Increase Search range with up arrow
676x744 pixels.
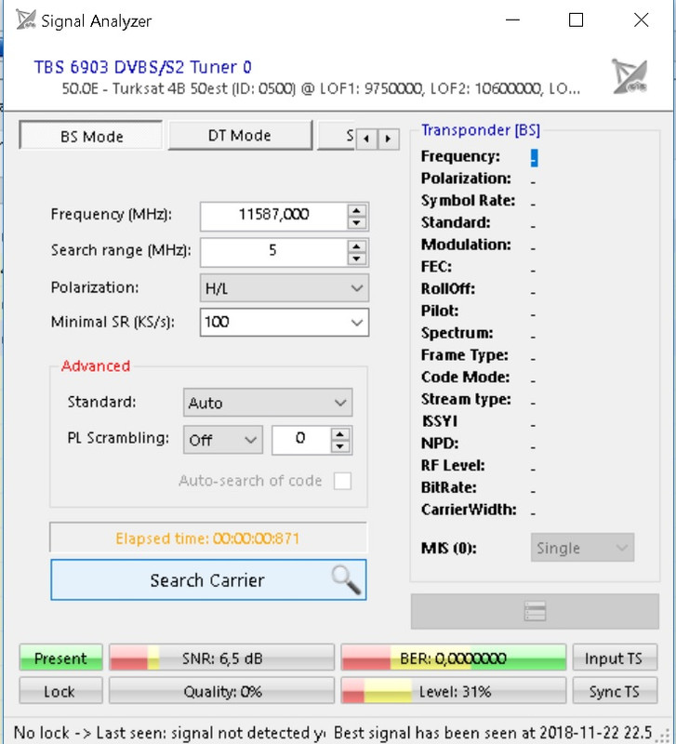357,246
